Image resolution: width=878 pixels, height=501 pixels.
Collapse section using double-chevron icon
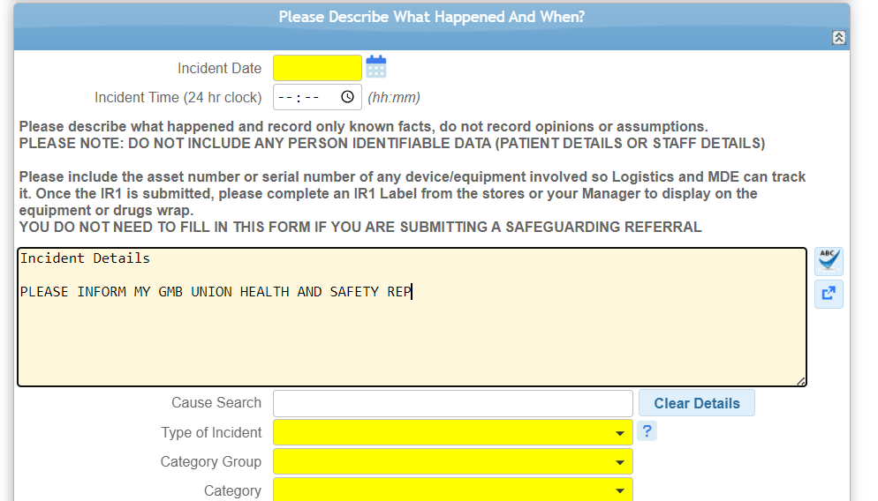(x=838, y=37)
